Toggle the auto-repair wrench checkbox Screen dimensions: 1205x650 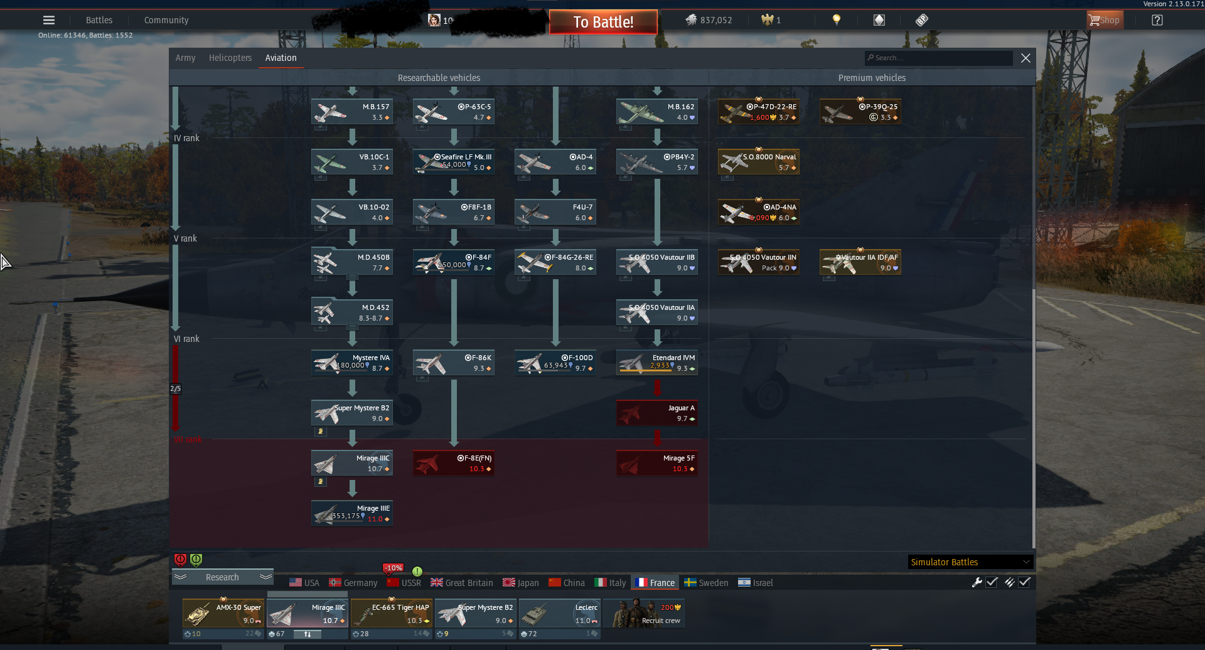pos(992,582)
